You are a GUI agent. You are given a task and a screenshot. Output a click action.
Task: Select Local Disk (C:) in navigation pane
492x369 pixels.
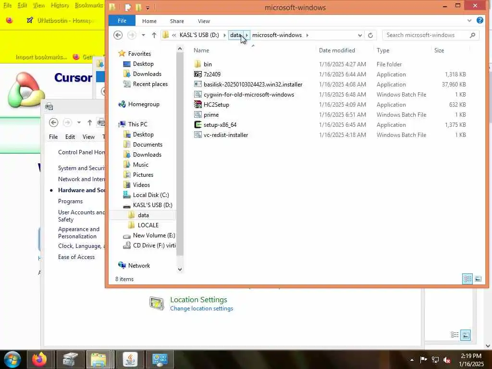click(150, 195)
